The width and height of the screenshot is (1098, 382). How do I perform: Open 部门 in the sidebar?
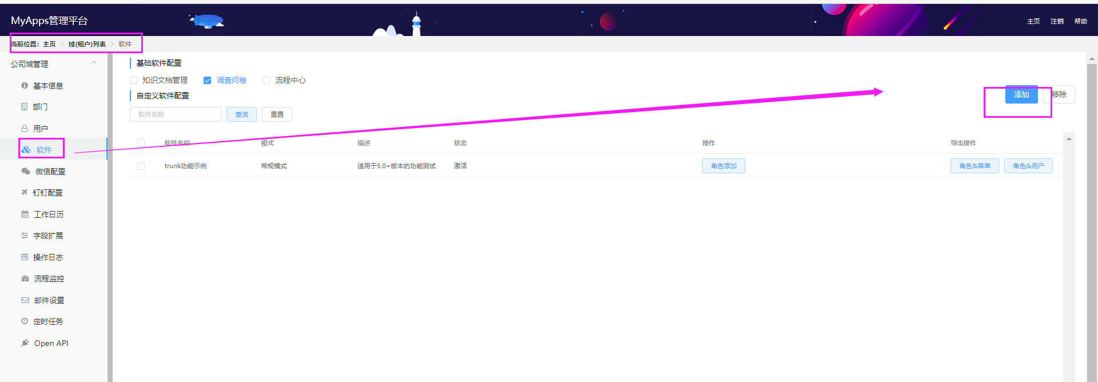coord(40,107)
